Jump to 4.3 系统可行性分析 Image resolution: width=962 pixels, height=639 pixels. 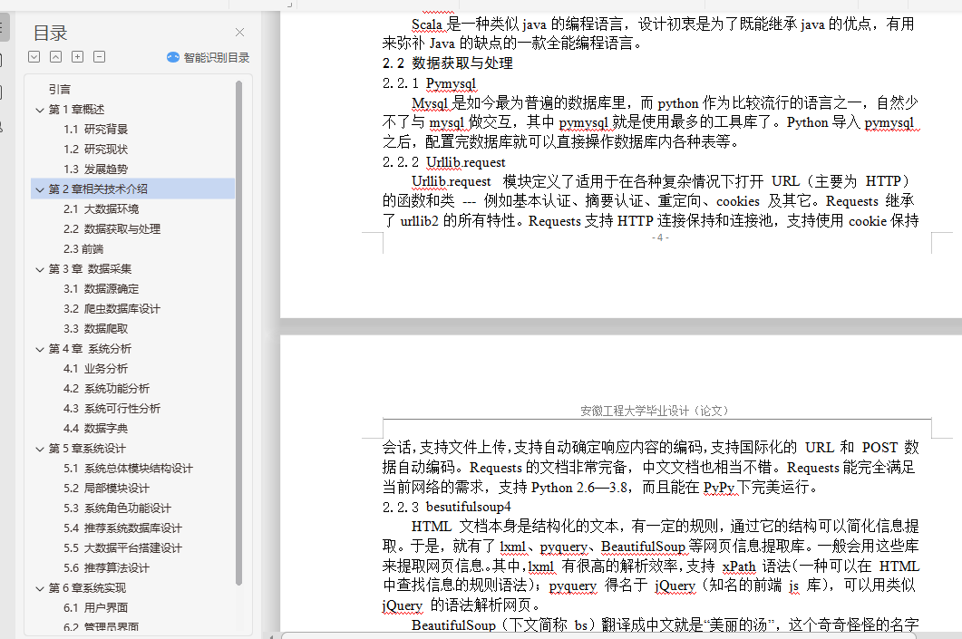coord(112,409)
